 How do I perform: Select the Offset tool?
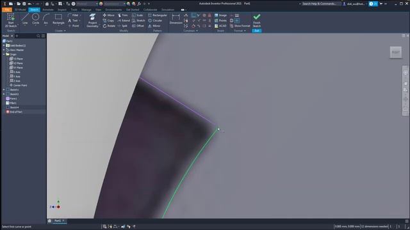click(138, 26)
